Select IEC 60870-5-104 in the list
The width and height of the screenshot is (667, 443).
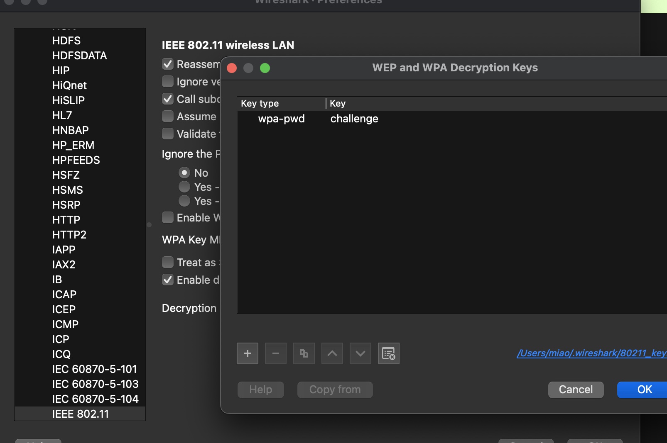95,399
